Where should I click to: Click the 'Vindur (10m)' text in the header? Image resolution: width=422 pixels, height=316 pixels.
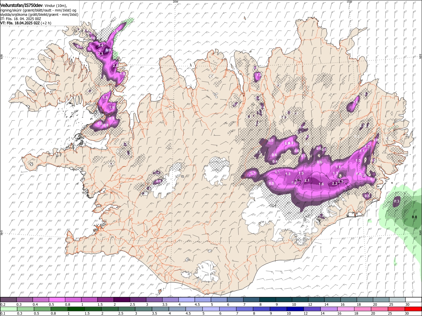click(56, 6)
